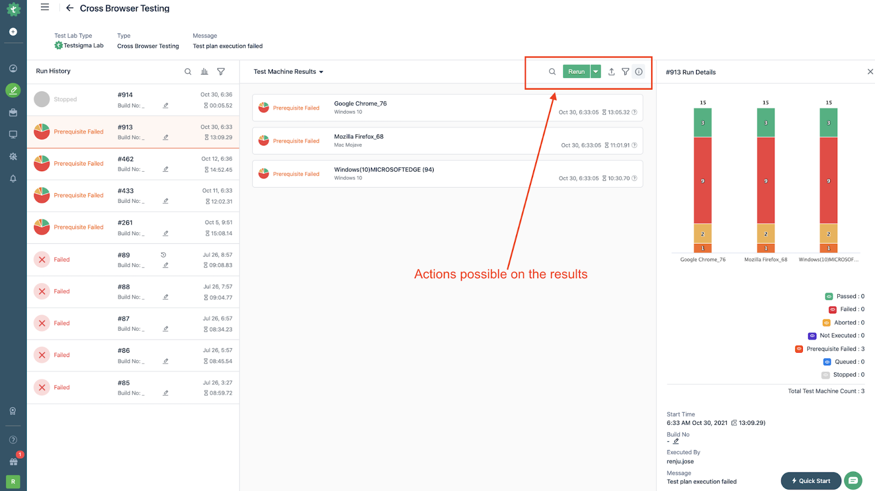
Task: Edit build number for run #914
Action: (x=166, y=106)
